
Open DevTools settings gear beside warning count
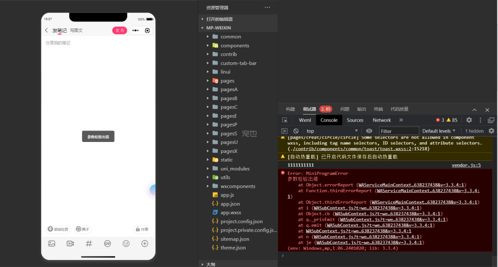click(469, 120)
